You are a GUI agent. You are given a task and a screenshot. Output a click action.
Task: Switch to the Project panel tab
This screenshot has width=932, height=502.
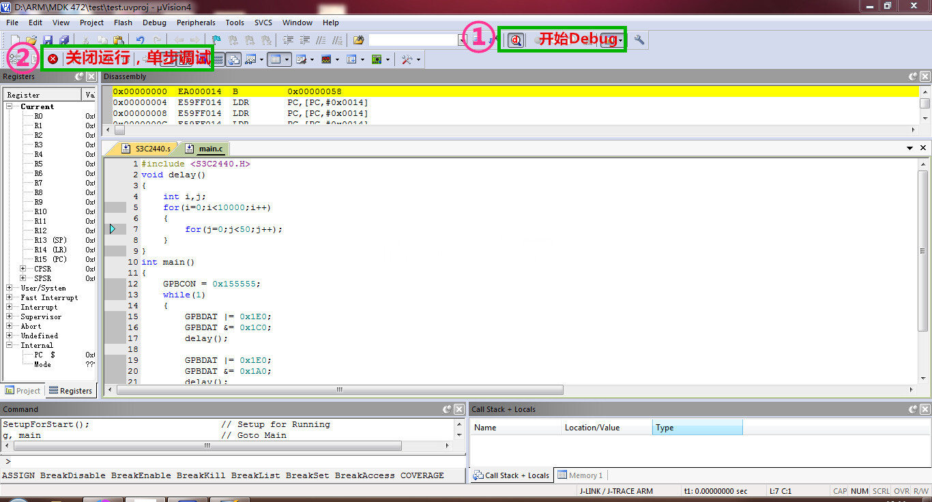(23, 391)
